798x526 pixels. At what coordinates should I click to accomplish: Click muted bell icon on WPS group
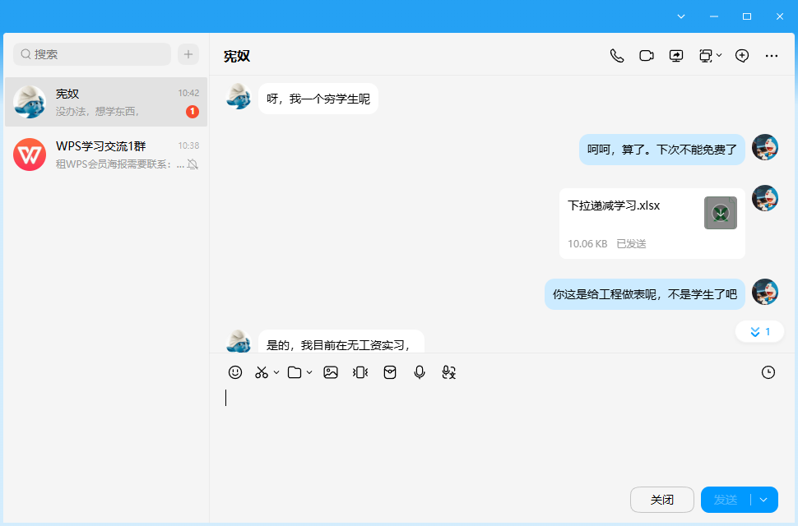pos(193,164)
